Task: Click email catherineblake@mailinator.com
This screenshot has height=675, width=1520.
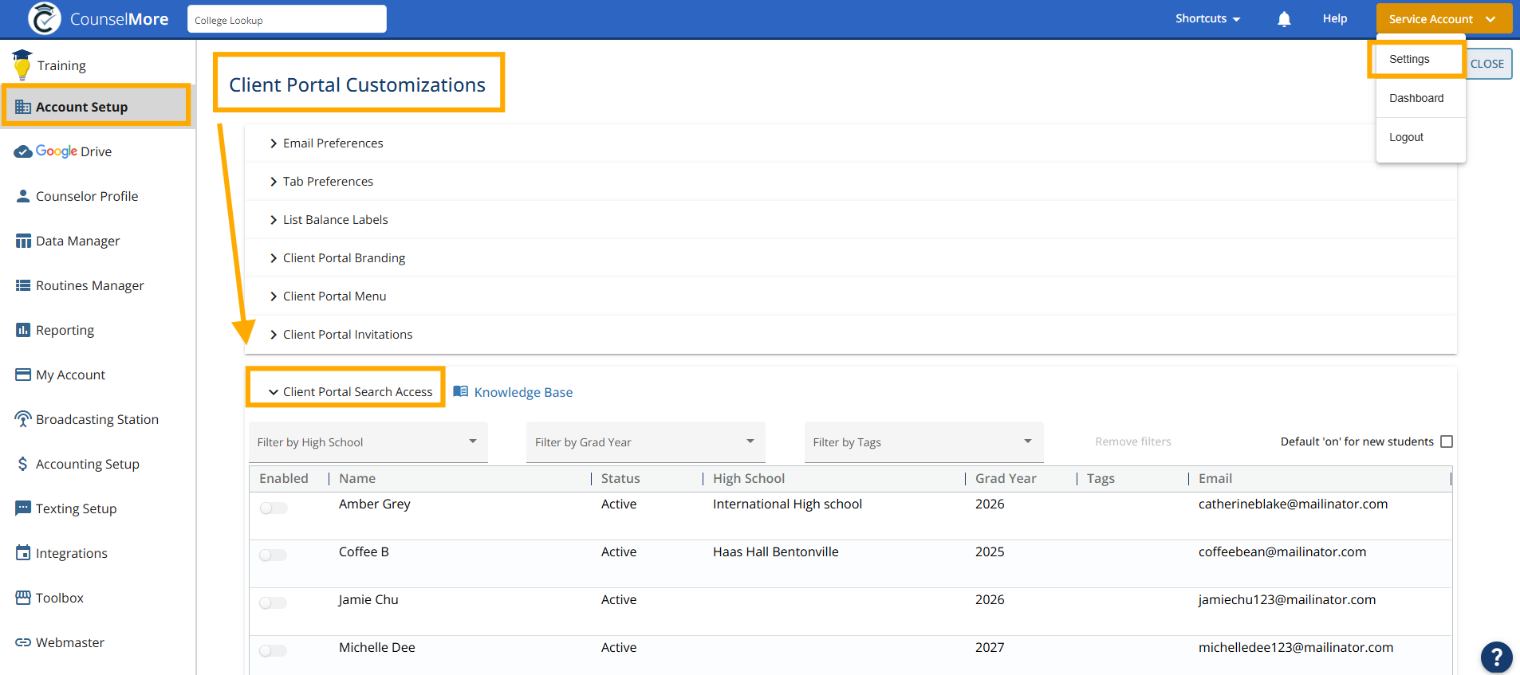Action: (x=1293, y=504)
